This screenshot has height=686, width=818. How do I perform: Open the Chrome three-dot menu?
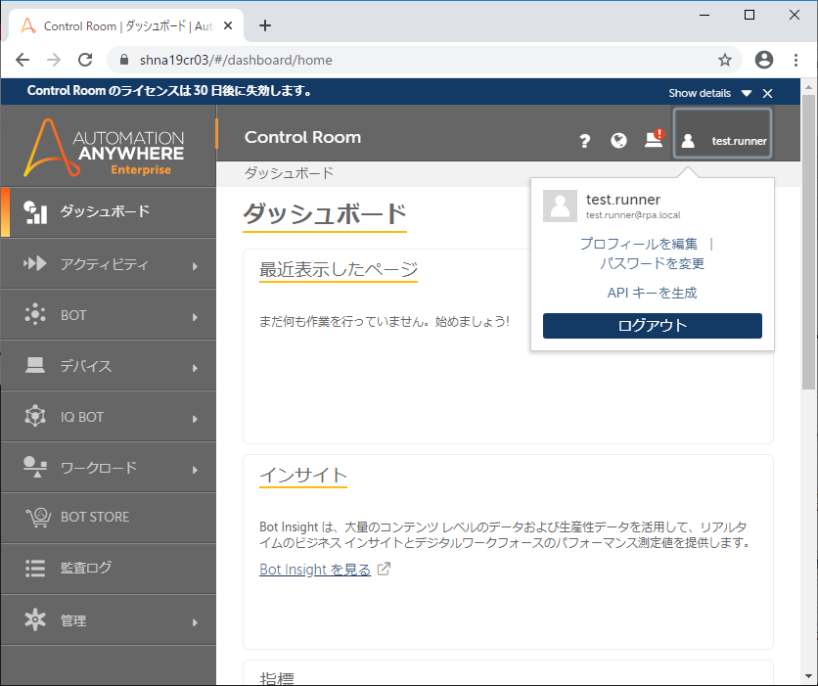click(795, 60)
